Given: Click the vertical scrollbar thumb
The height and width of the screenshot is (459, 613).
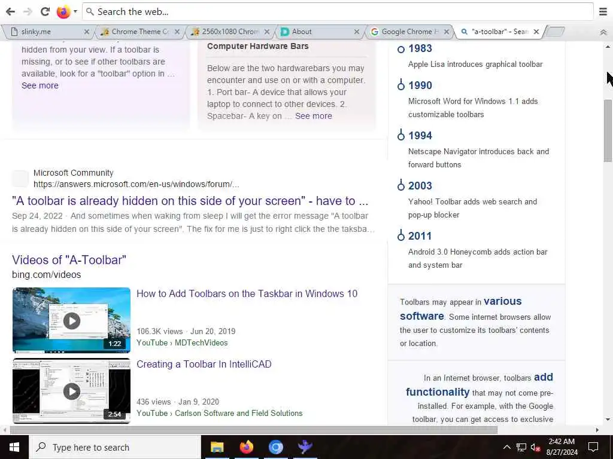Looking at the screenshot, I should point(608,131).
